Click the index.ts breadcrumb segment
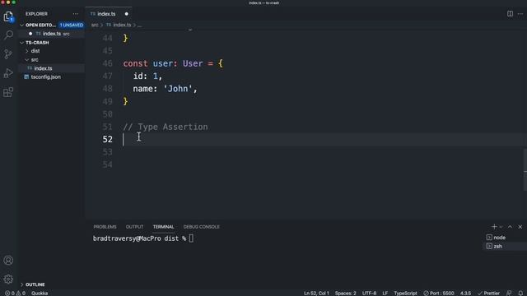This screenshot has width=527, height=296. click(x=122, y=25)
